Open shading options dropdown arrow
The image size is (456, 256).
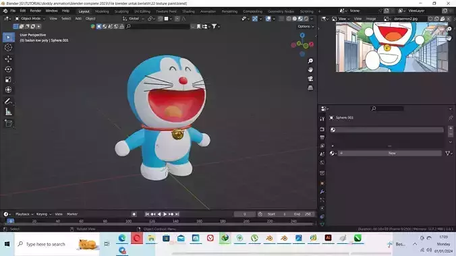tap(312, 19)
